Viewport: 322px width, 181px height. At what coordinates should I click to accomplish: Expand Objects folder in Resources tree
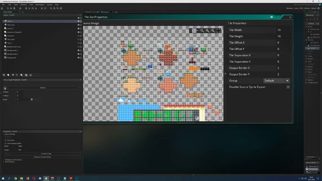(306, 67)
